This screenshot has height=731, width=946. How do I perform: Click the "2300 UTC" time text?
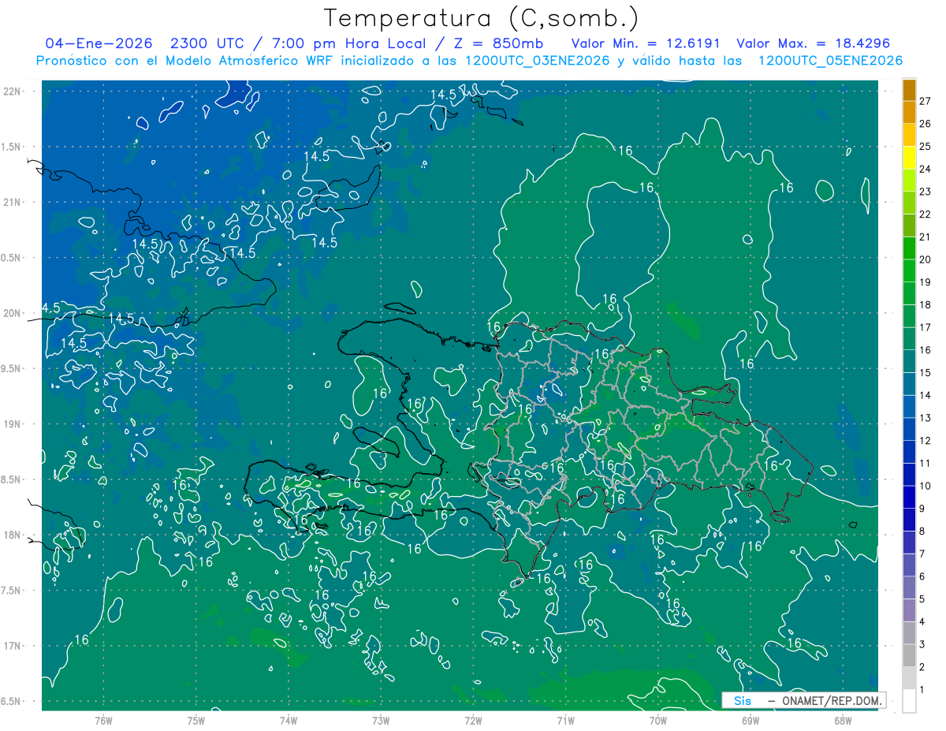click(x=207, y=43)
